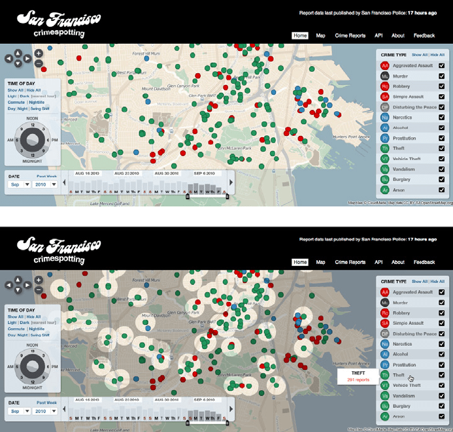Open Map tab in top screenshot

click(320, 35)
